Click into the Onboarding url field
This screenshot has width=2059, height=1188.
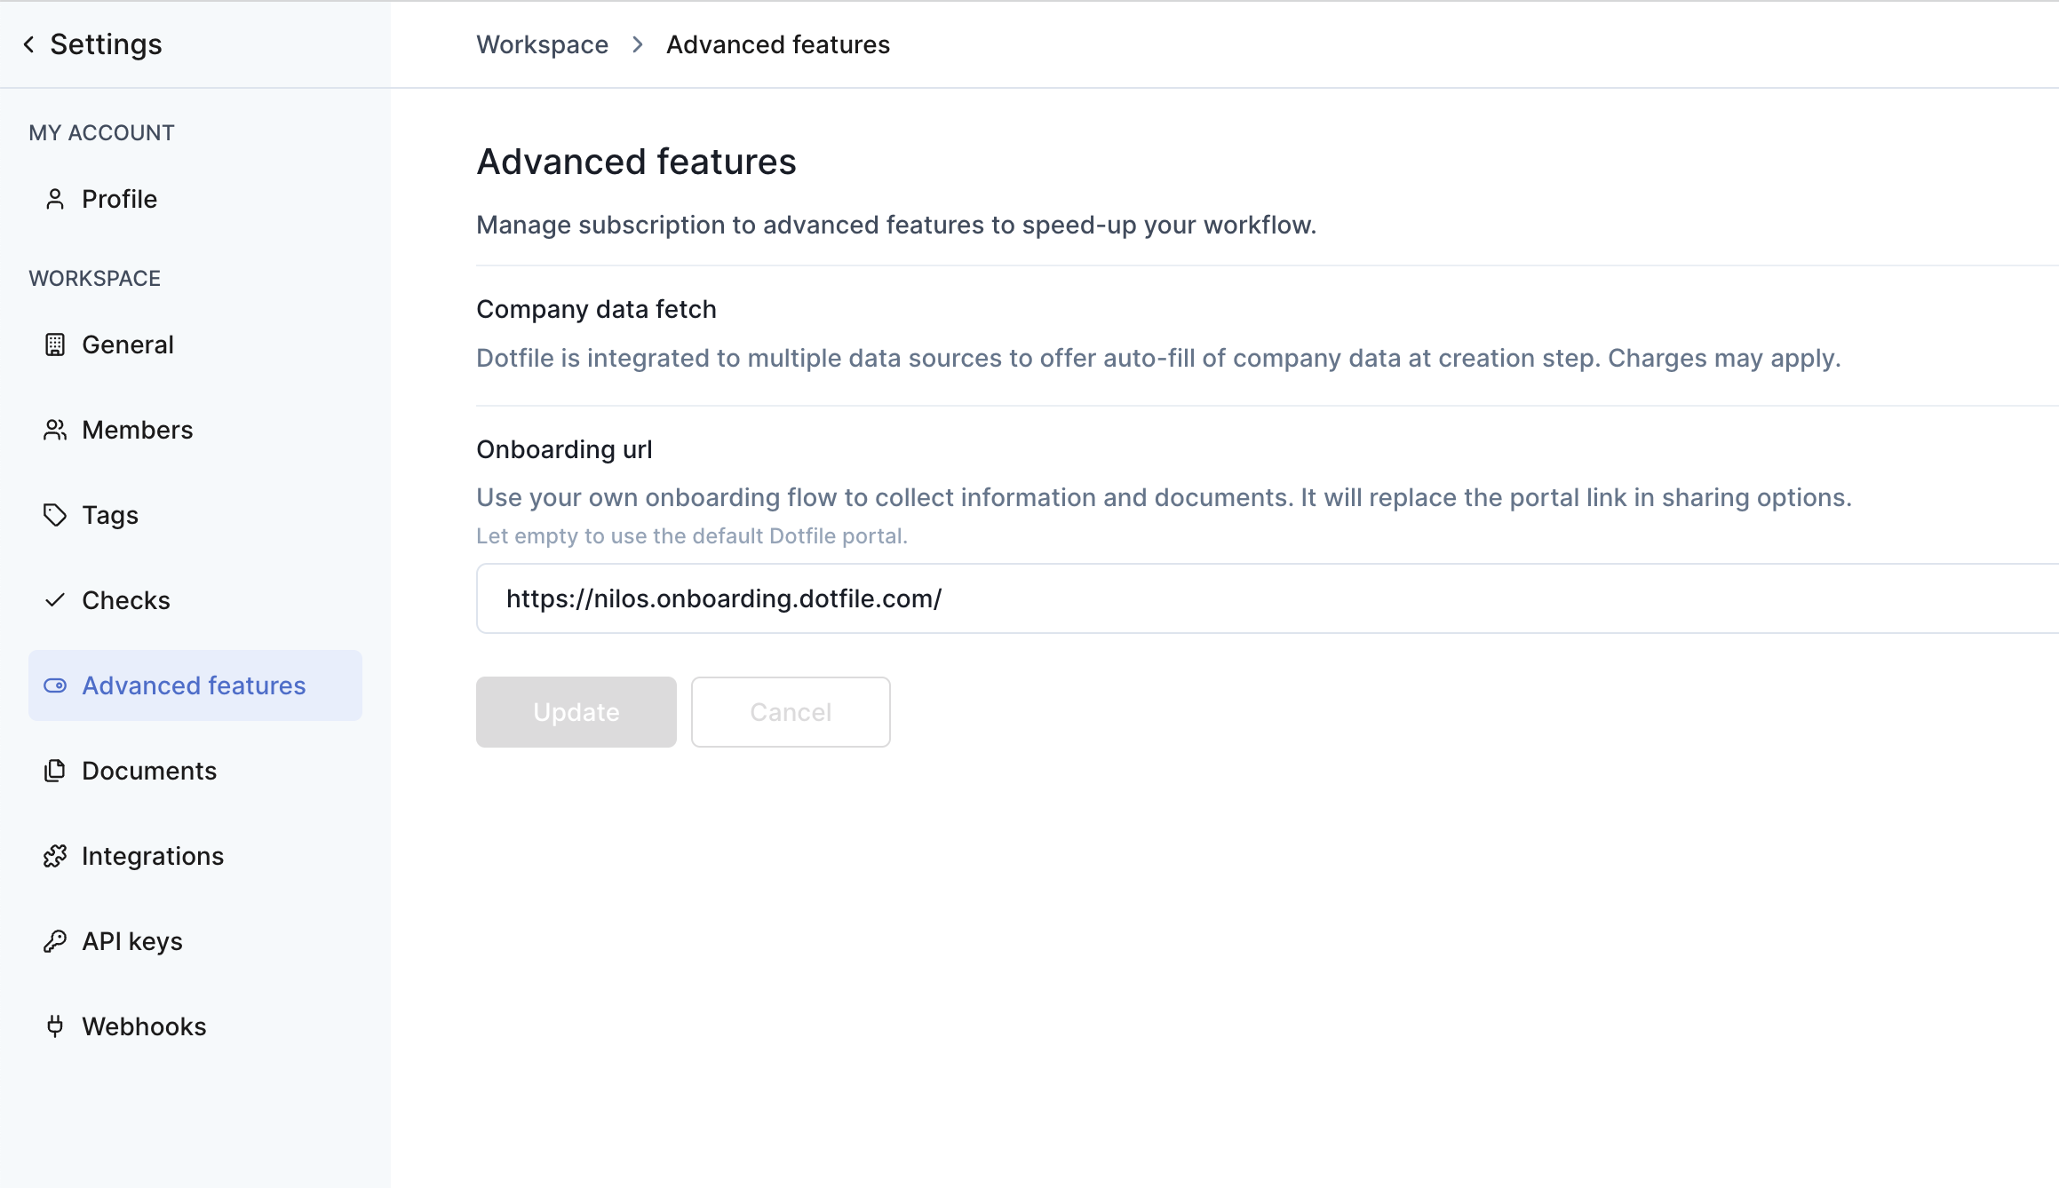coord(1244,598)
